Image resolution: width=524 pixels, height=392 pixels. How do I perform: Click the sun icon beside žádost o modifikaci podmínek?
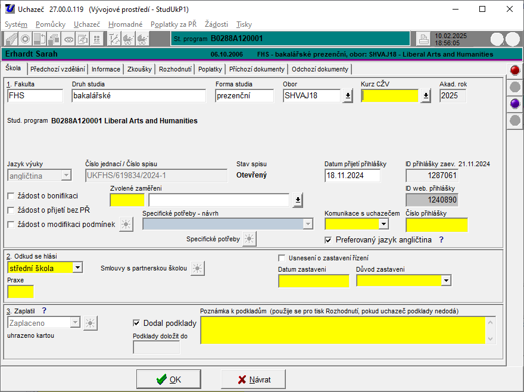tap(126, 224)
